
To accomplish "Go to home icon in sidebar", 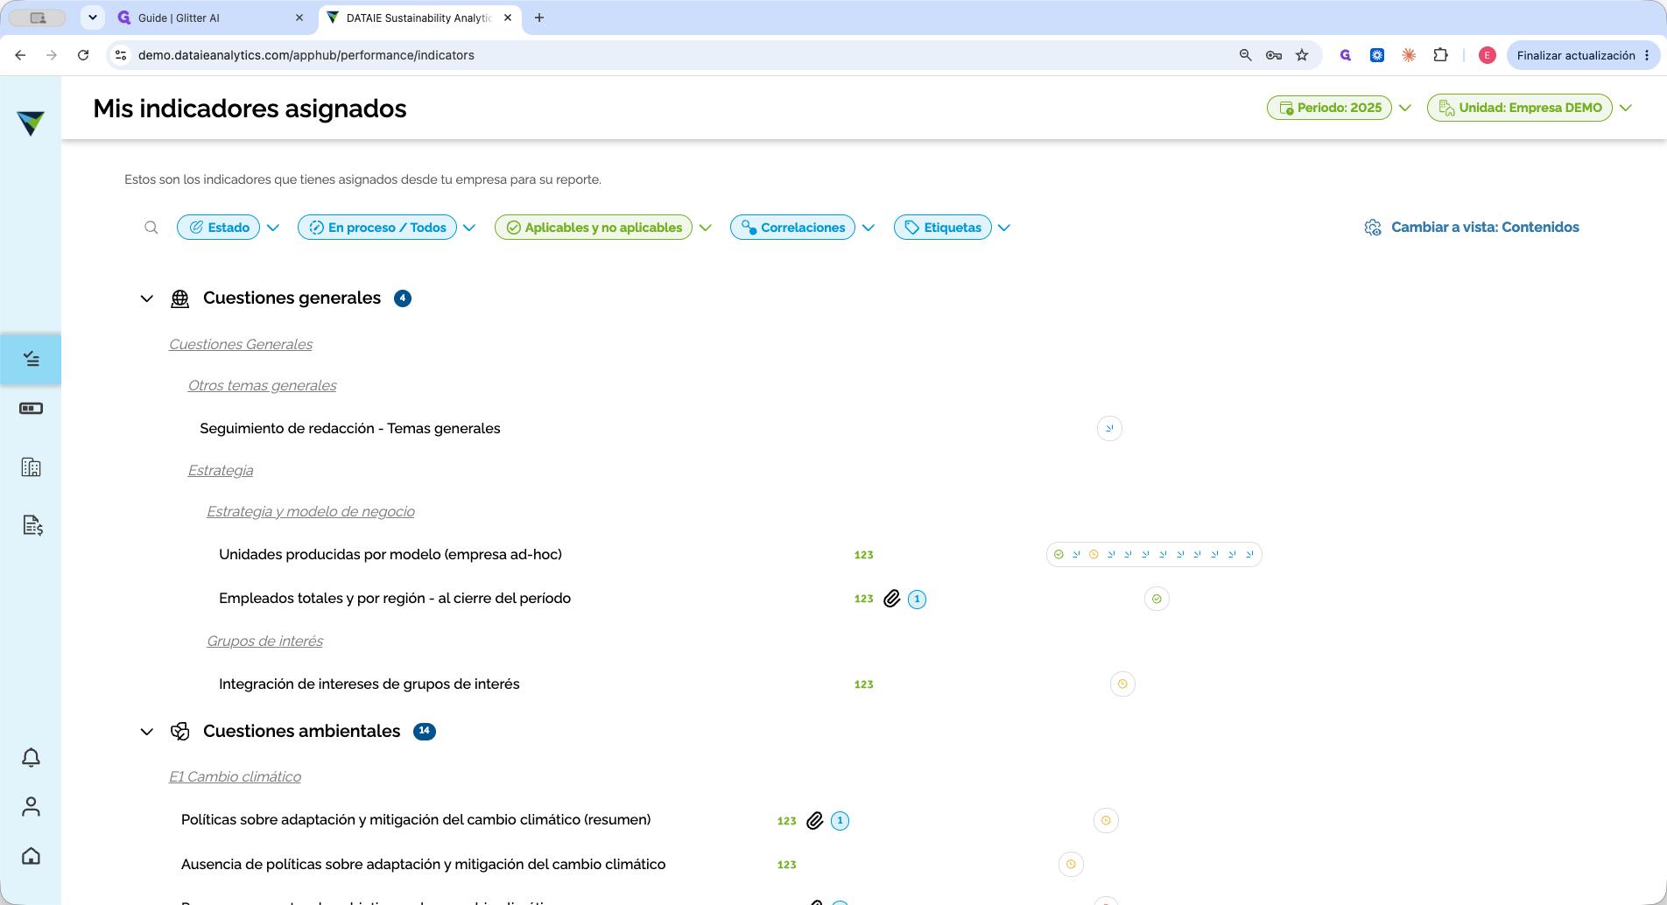I will (x=31, y=856).
